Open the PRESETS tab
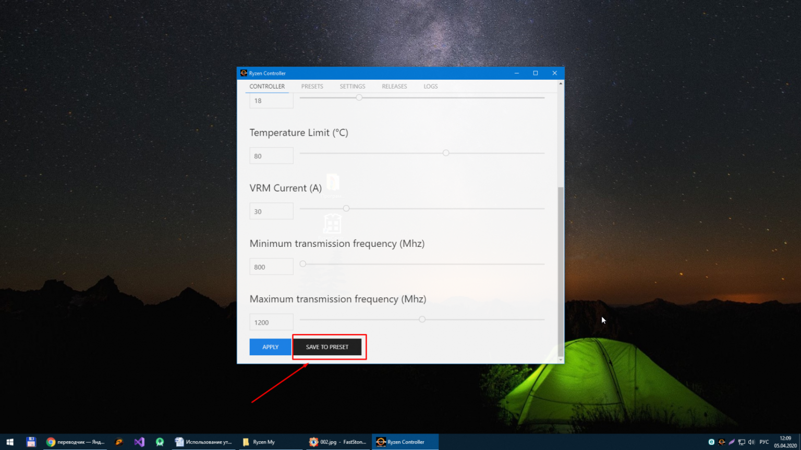Viewport: 801px width, 450px height. point(312,86)
